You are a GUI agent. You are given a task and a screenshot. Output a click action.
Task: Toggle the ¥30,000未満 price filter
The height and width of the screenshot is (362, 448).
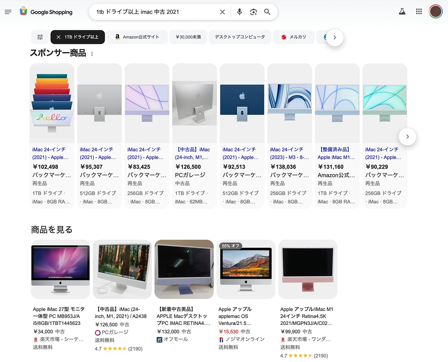click(x=188, y=37)
